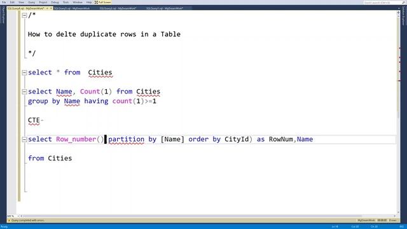The image size is (407, 229).
Task: Open the Edit menu
Action: [x=12, y=3]
